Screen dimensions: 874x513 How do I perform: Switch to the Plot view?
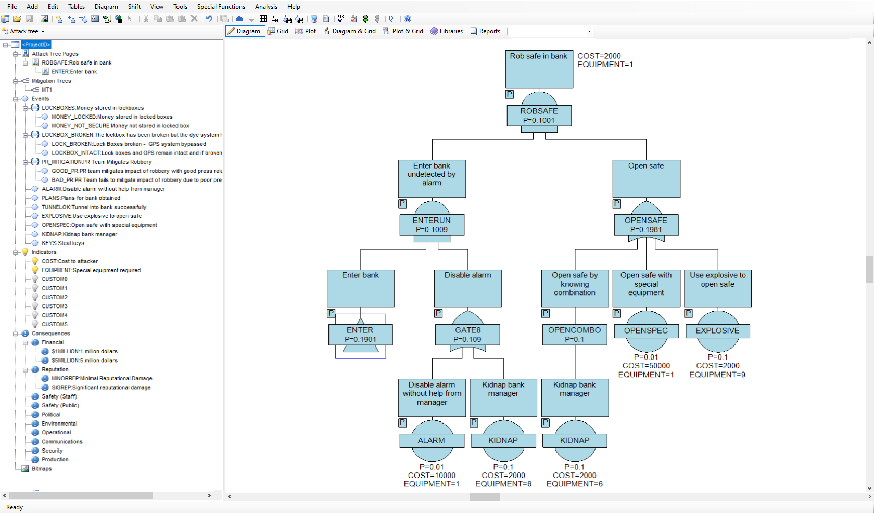[306, 31]
